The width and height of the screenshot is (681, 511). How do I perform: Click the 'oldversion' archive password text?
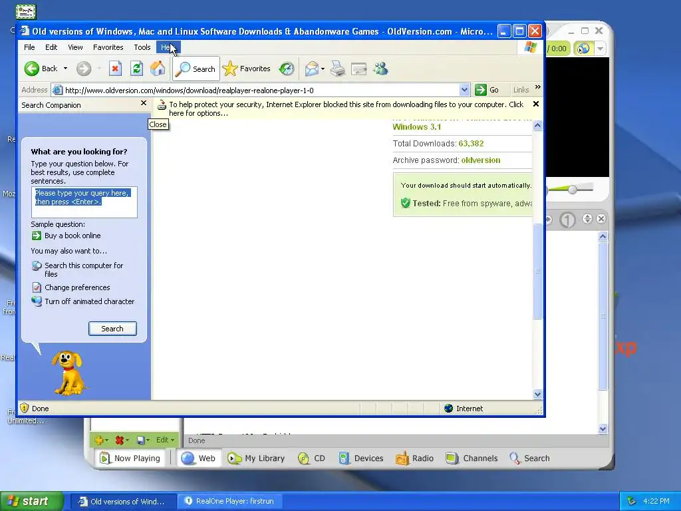tap(481, 160)
